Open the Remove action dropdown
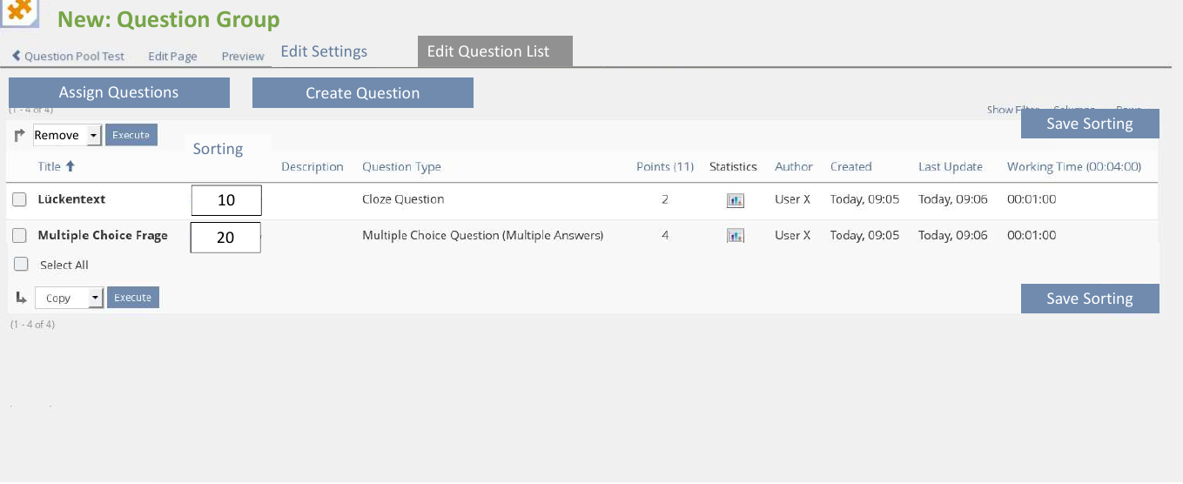Viewport: 1183px width, 484px height. (x=67, y=135)
